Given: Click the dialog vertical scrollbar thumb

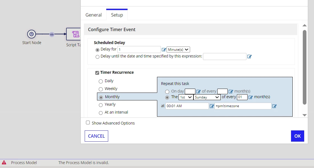Looking at the screenshot, I should tap(304, 67).
